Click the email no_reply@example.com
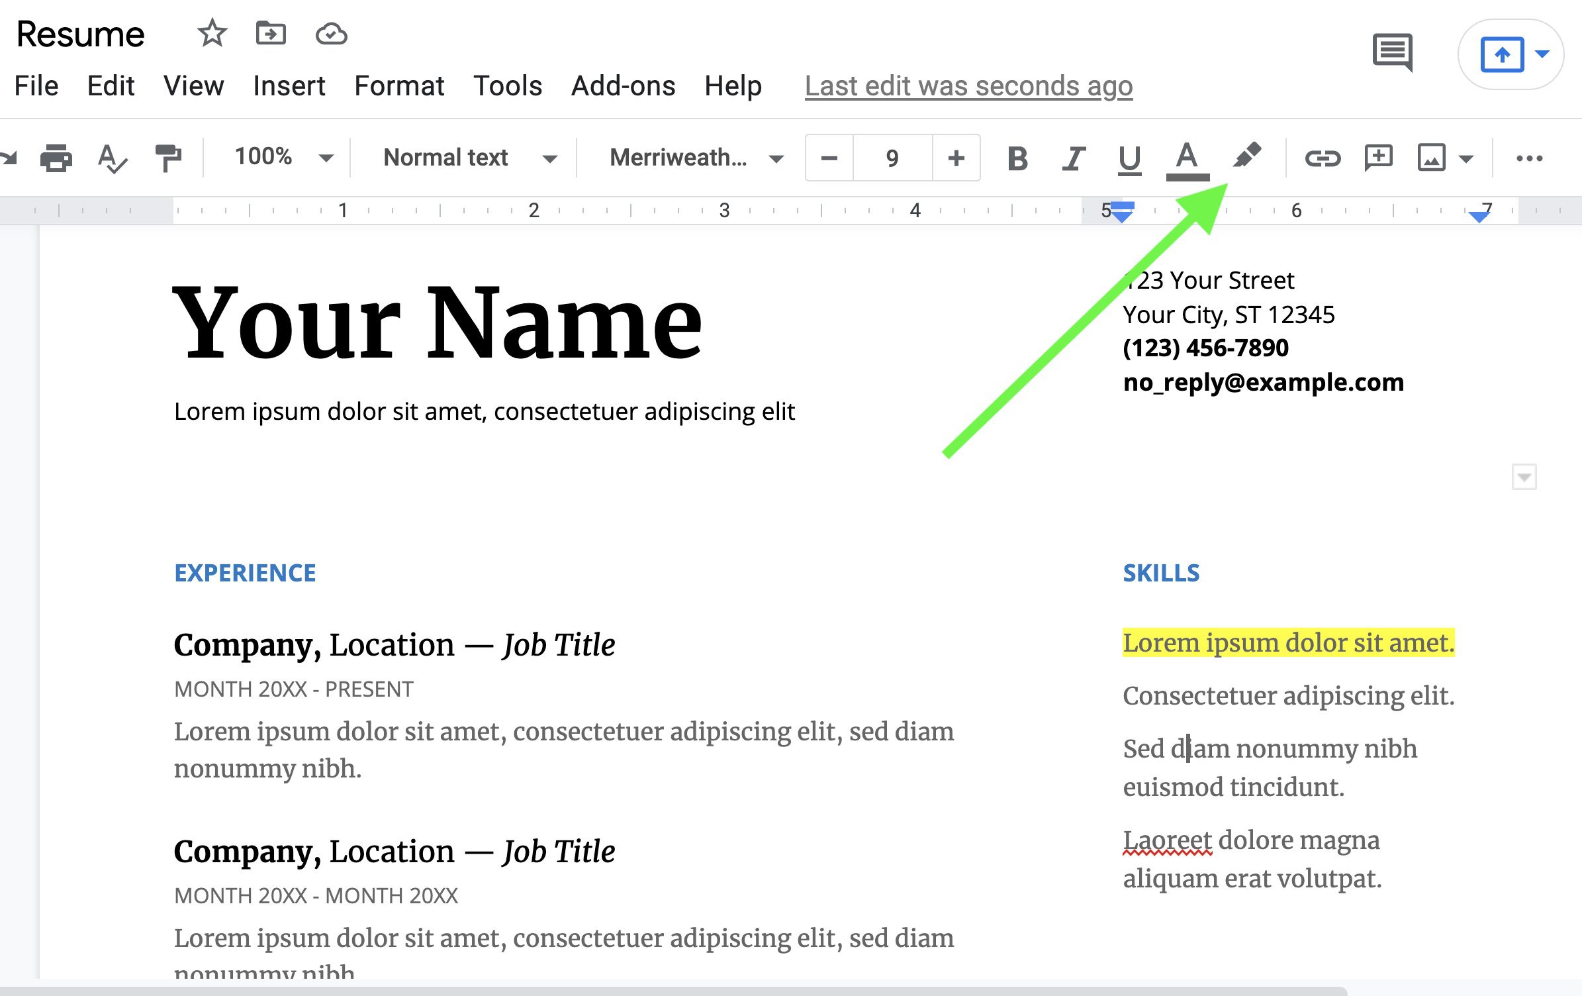The width and height of the screenshot is (1582, 996). (x=1264, y=382)
